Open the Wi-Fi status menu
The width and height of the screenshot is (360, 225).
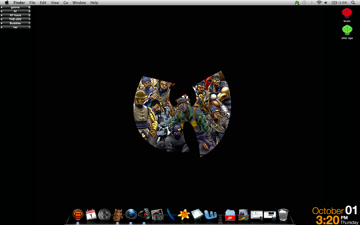click(319, 2)
